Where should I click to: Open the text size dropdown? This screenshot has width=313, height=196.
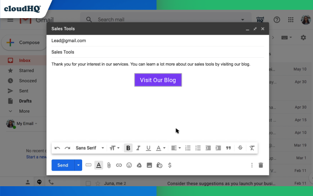point(114,148)
